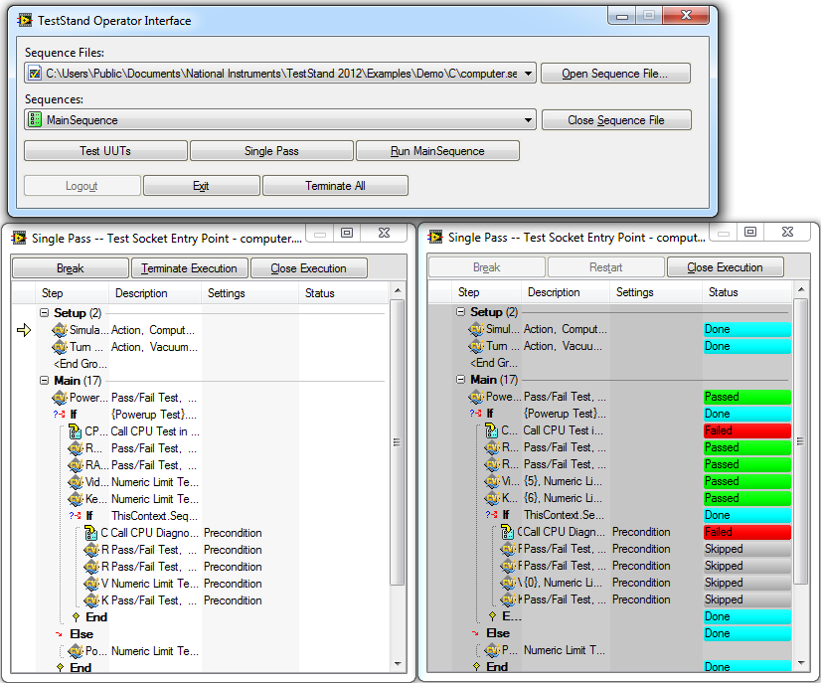821x683 pixels.
Task: Click the Else step icon in left window
Action: click(59, 634)
